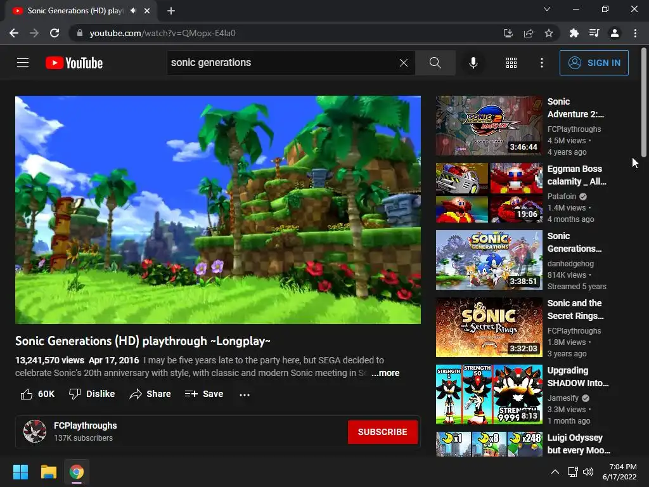Share the video via Share button
Viewport: 649px width, 487px height.
click(x=150, y=394)
